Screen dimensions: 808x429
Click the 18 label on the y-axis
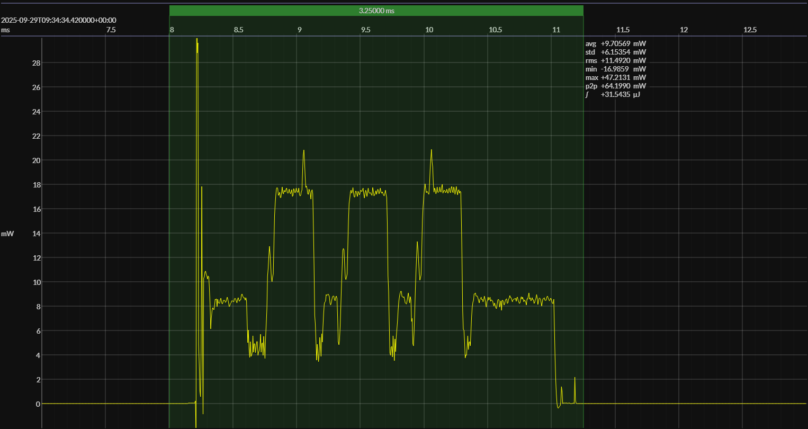37,185
